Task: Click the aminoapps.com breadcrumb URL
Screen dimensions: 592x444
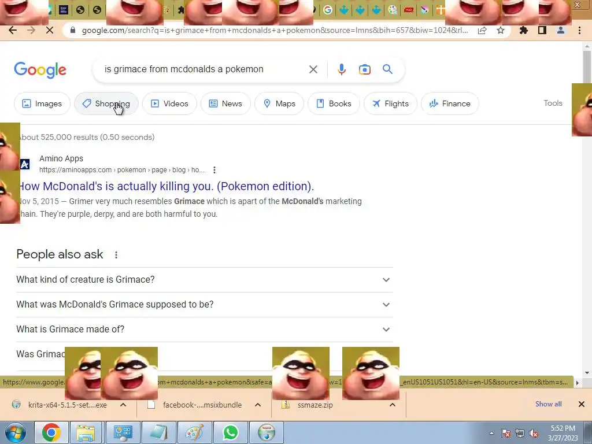Action: click(x=122, y=170)
